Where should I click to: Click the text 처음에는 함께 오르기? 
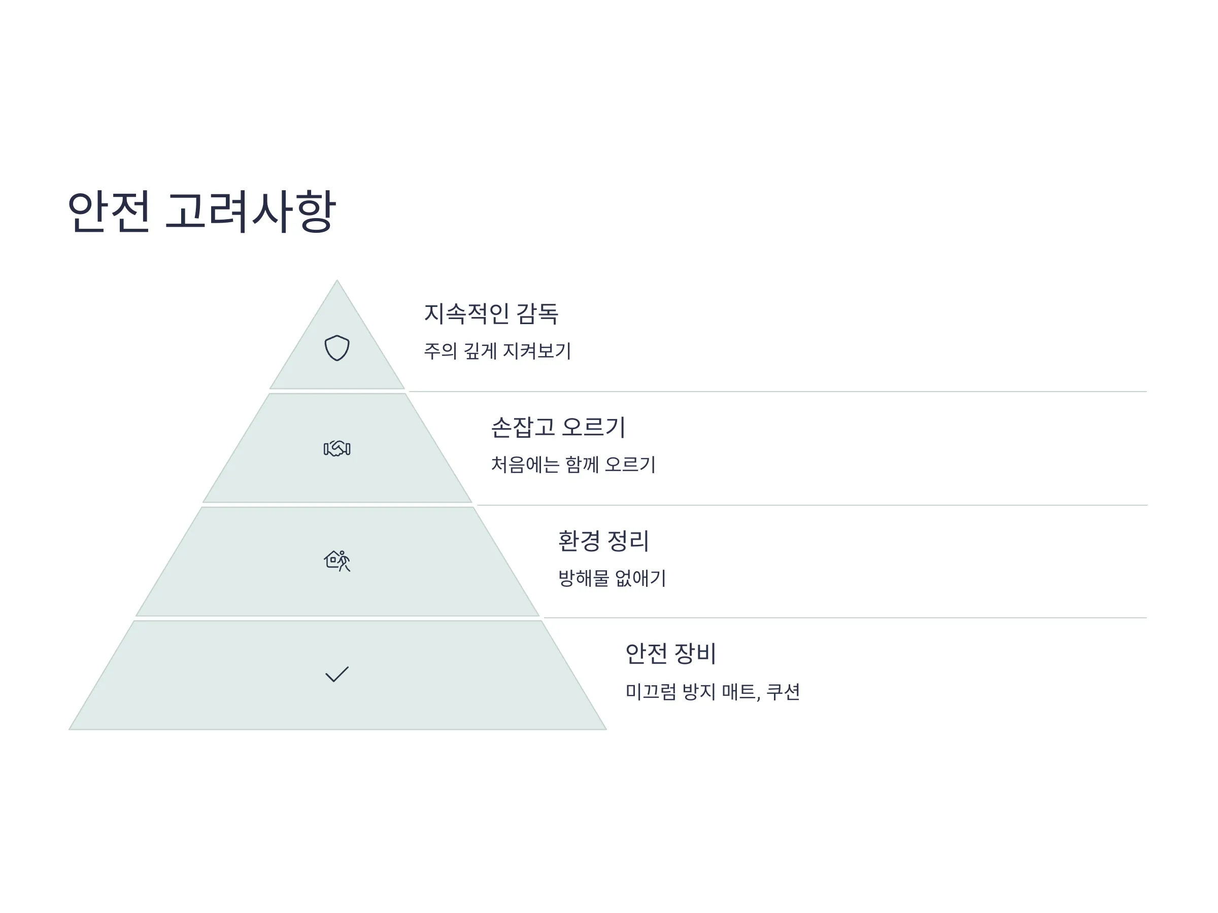[572, 465]
